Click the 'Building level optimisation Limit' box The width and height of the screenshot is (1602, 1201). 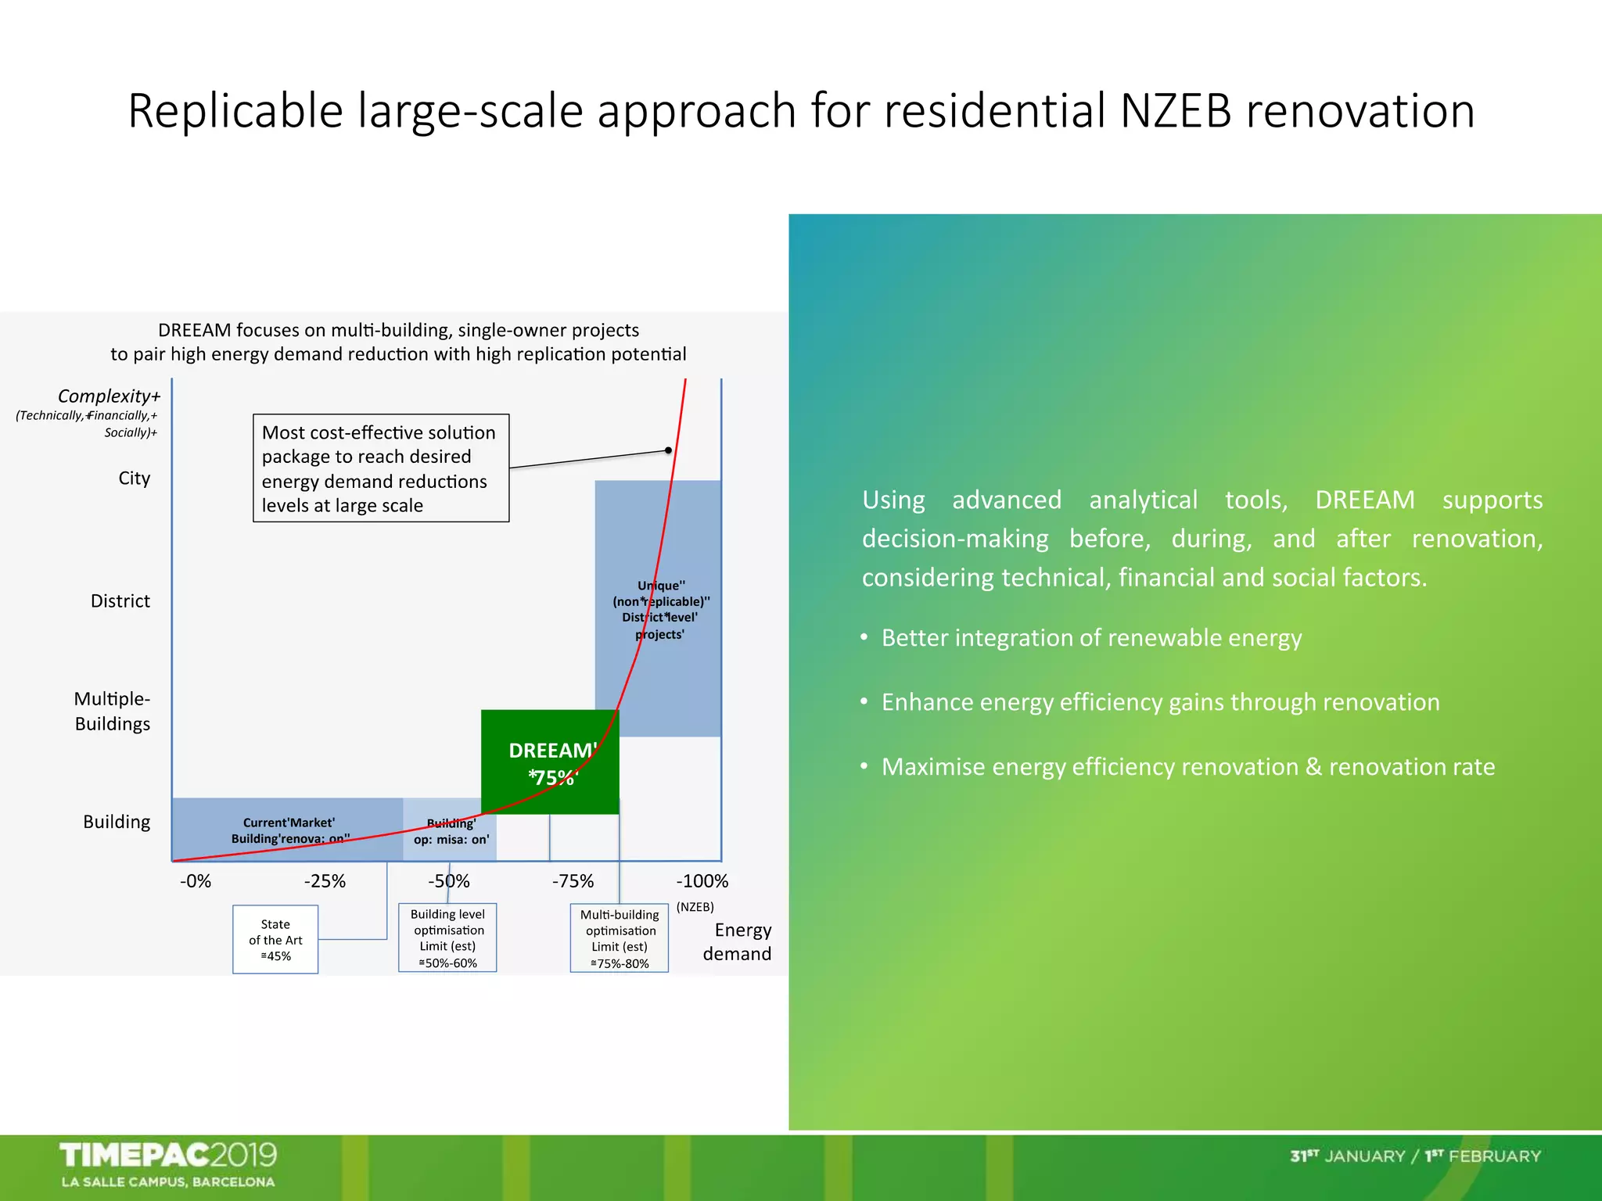(447, 938)
